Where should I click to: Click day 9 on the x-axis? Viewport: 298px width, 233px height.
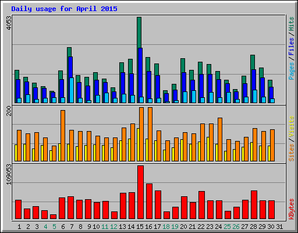[x=89, y=227]
